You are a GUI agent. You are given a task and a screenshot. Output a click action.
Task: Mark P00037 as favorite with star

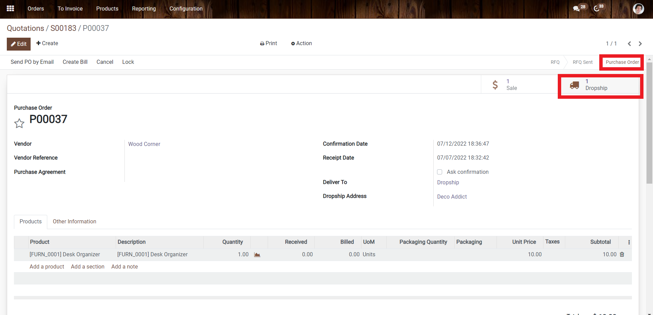click(19, 123)
